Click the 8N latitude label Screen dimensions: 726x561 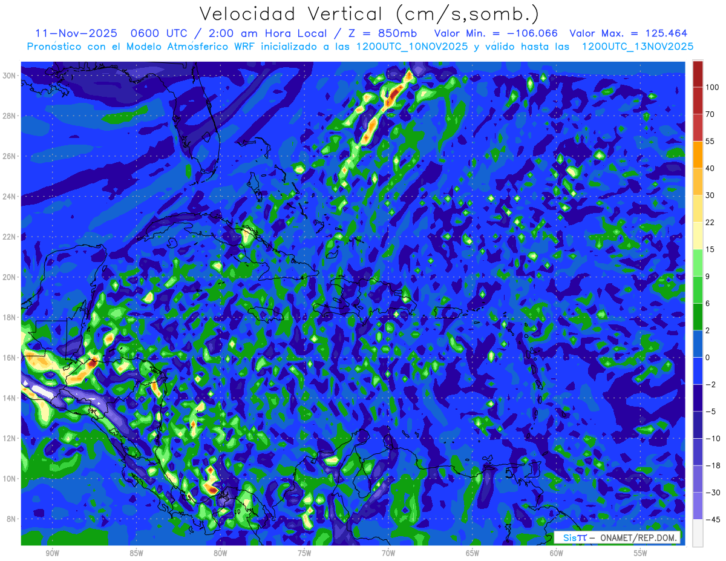[11, 519]
